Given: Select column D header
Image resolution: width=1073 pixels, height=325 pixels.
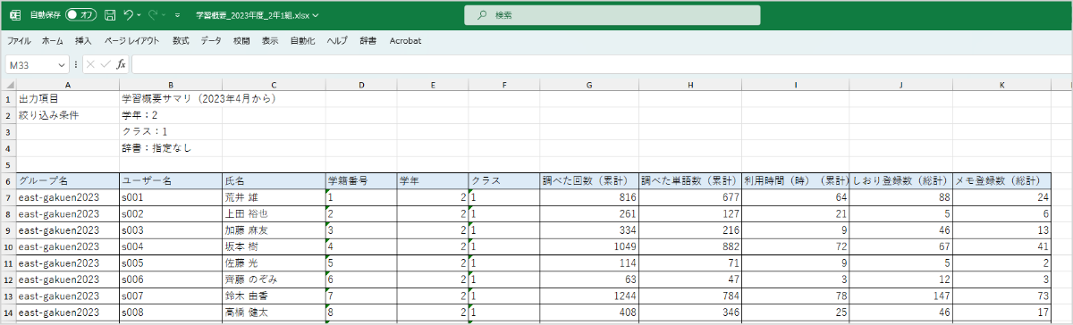Looking at the screenshot, I should coord(361,85).
